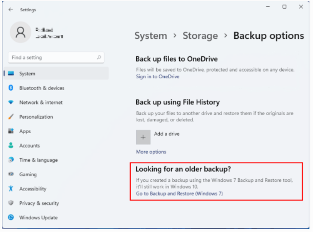This screenshot has height=232, width=313.
Task: Click the back arrow in Settings header
Action: [11, 9]
